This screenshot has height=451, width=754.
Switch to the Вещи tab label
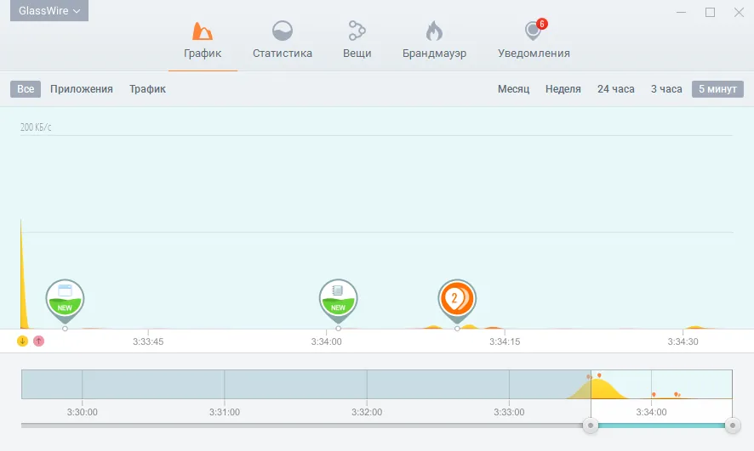[357, 54]
